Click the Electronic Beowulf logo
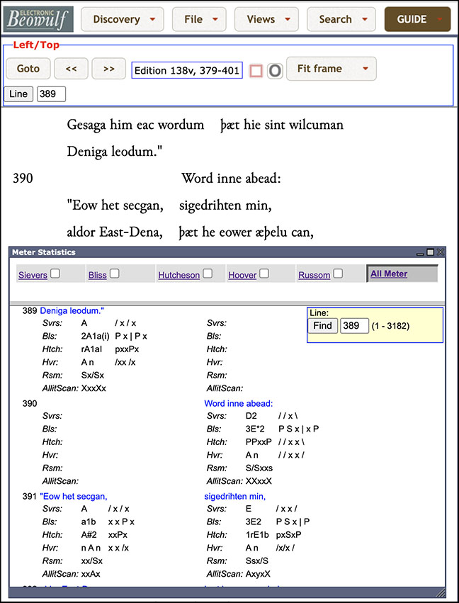This screenshot has width=459, height=603. [38, 19]
